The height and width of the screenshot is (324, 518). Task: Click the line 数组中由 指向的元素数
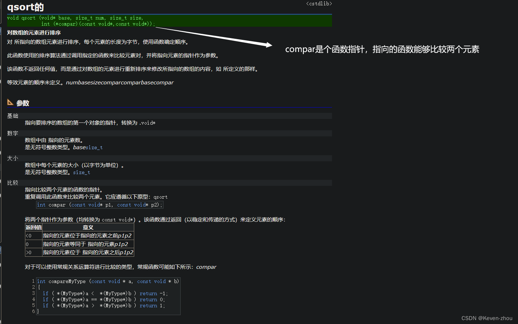(x=54, y=140)
